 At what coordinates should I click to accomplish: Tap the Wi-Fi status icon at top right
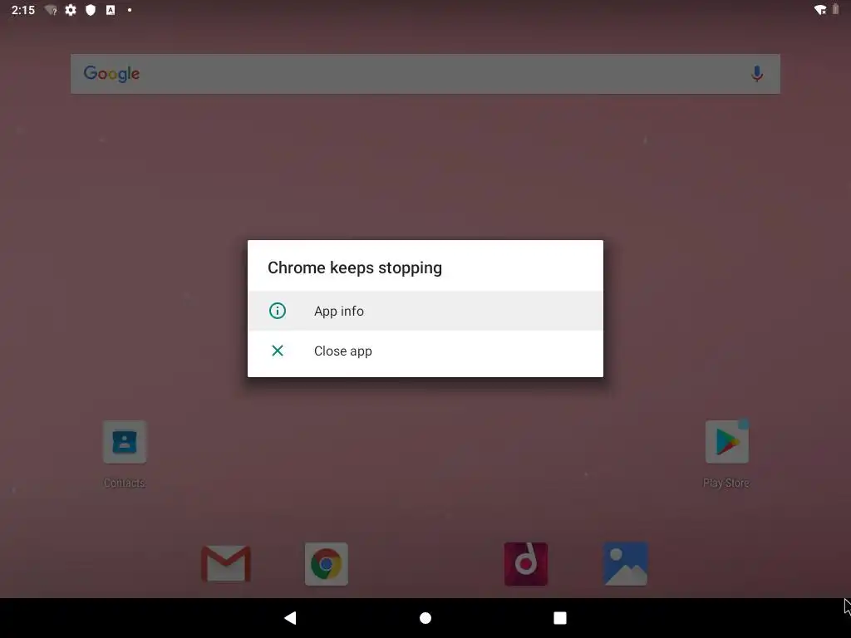coord(820,10)
